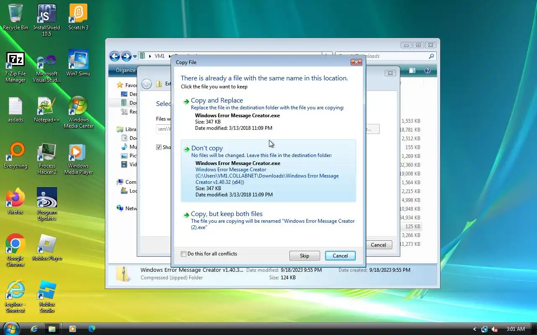Open InstallShield 10.5 desktop shortcut

47,20
